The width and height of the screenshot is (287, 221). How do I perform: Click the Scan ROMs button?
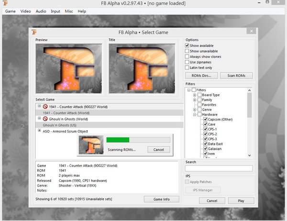[236, 76]
